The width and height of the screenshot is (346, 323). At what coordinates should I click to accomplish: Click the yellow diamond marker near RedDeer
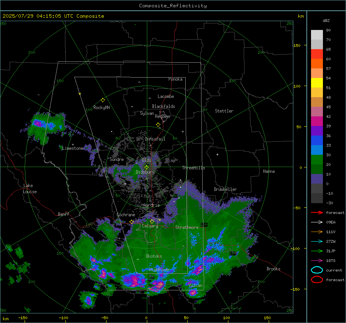click(158, 125)
